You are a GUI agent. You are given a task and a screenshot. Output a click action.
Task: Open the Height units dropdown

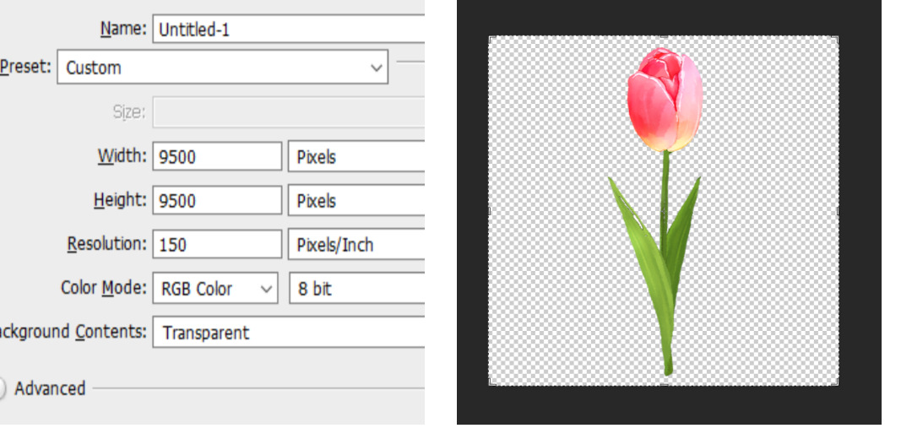pyautogui.click(x=356, y=201)
